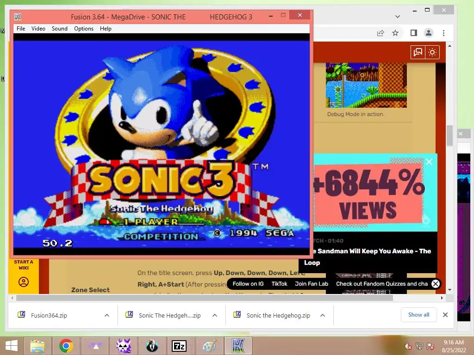Click Join Fan Lab link

pos(312,284)
